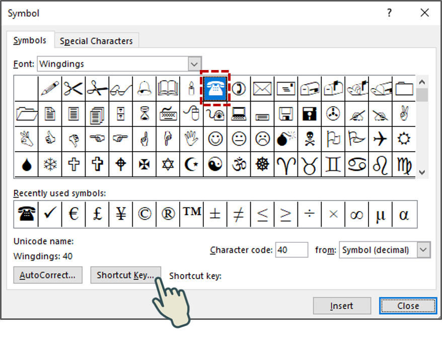Pick the neutral face symbol
The height and width of the screenshot is (337, 442).
click(239, 139)
